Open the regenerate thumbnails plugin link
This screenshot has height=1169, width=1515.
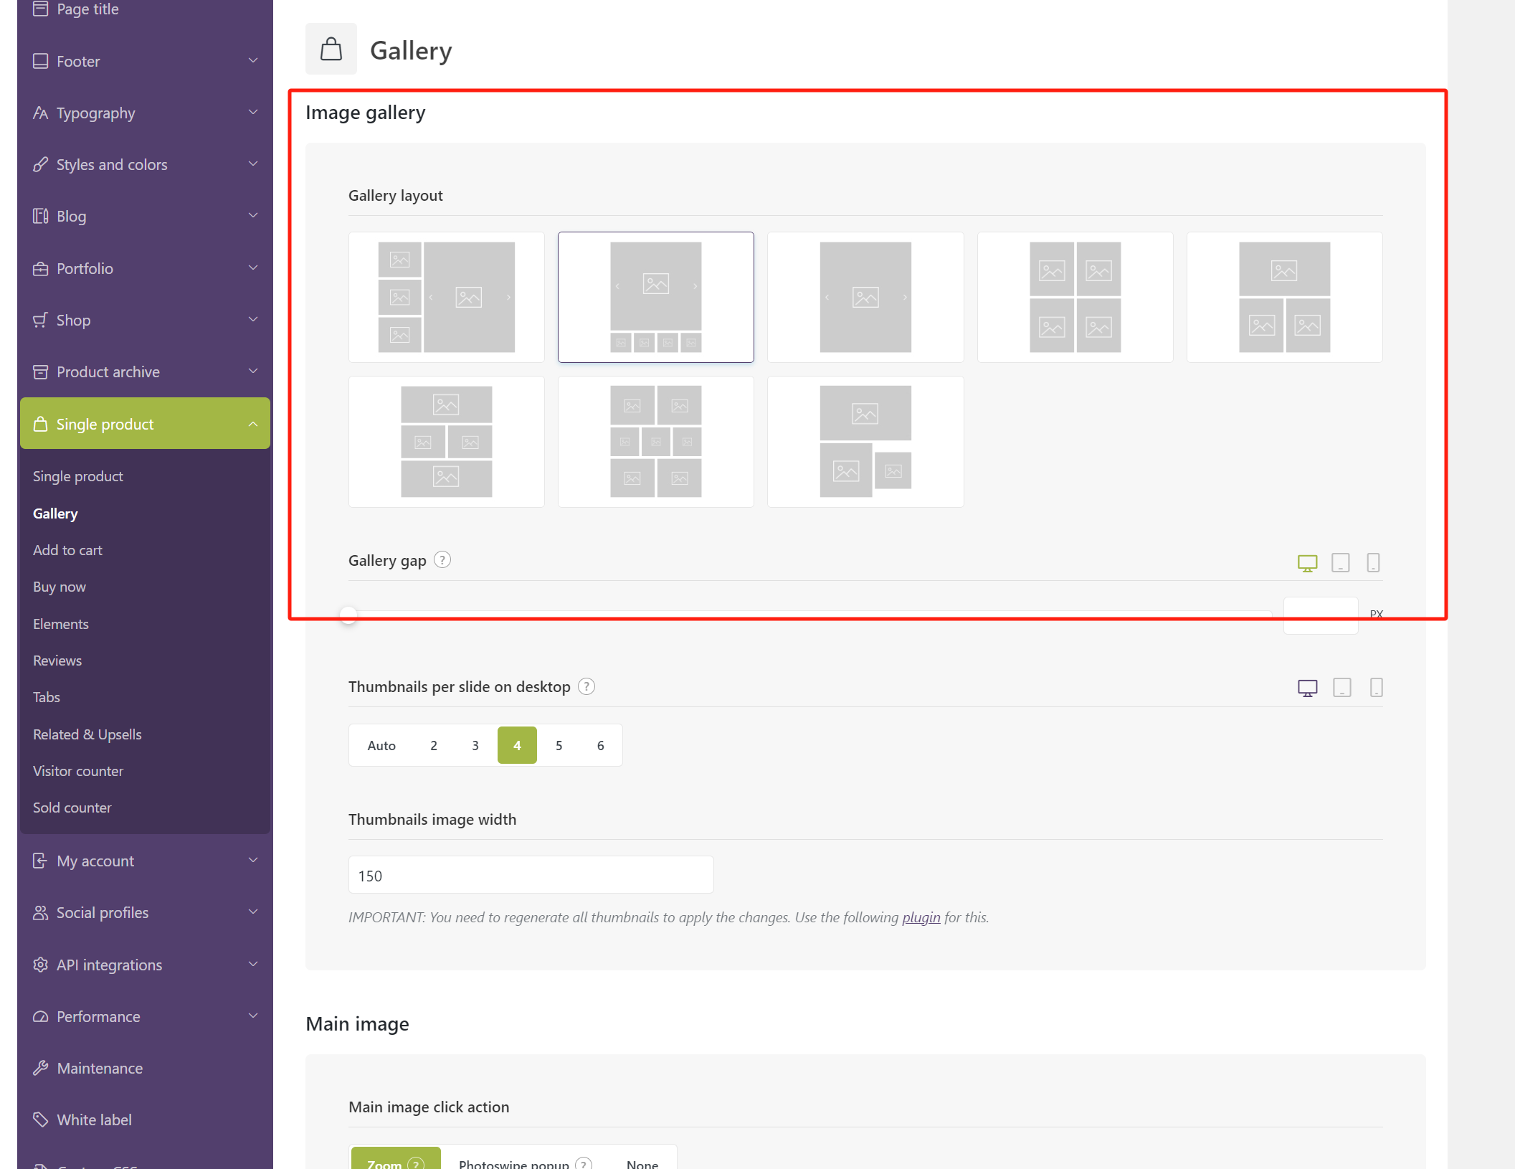click(921, 917)
